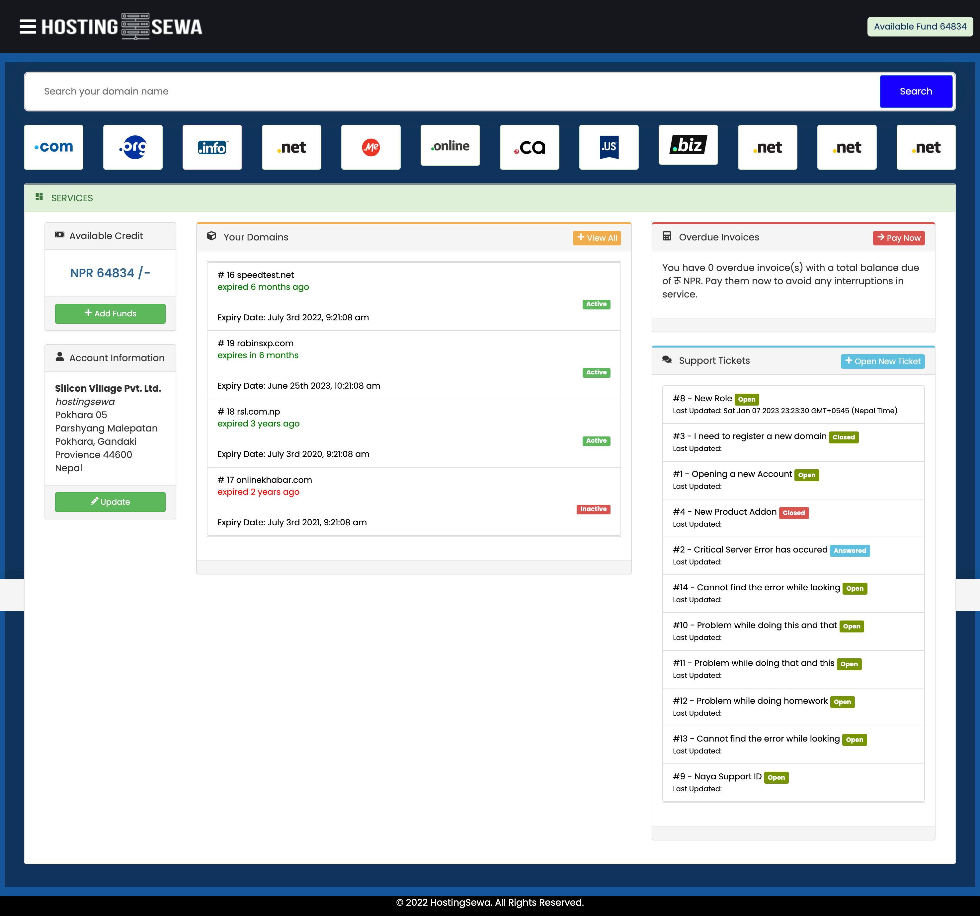Click the Pay Now button
This screenshot has width=980, height=916.
(x=898, y=238)
